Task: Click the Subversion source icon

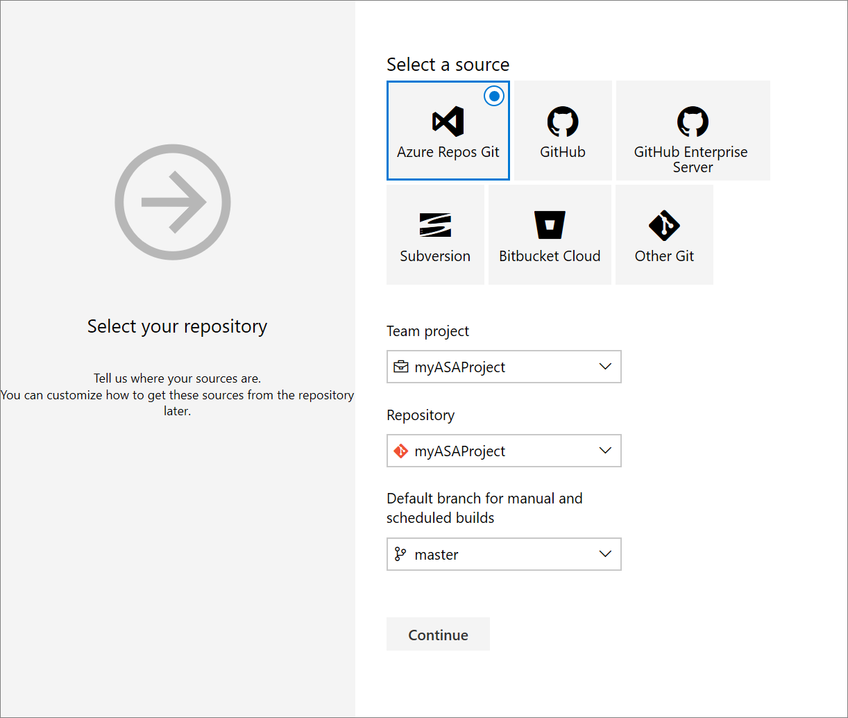Action: [x=435, y=225]
